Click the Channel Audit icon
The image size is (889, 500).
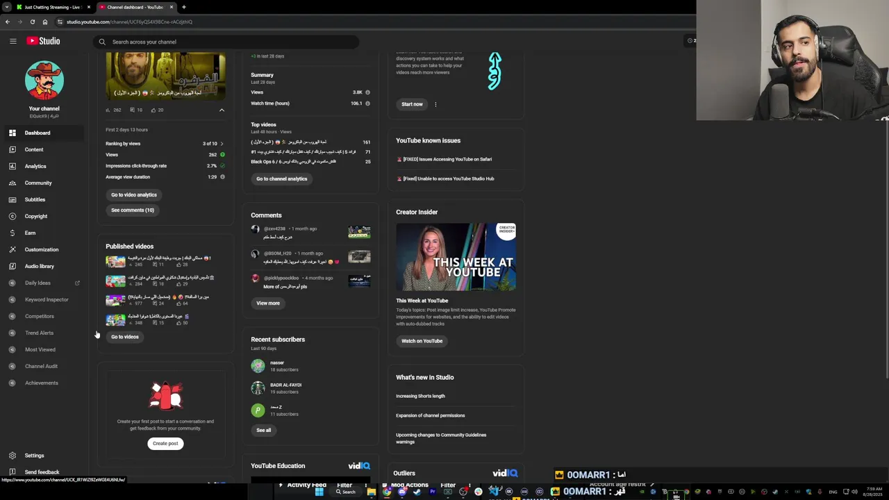(12, 366)
